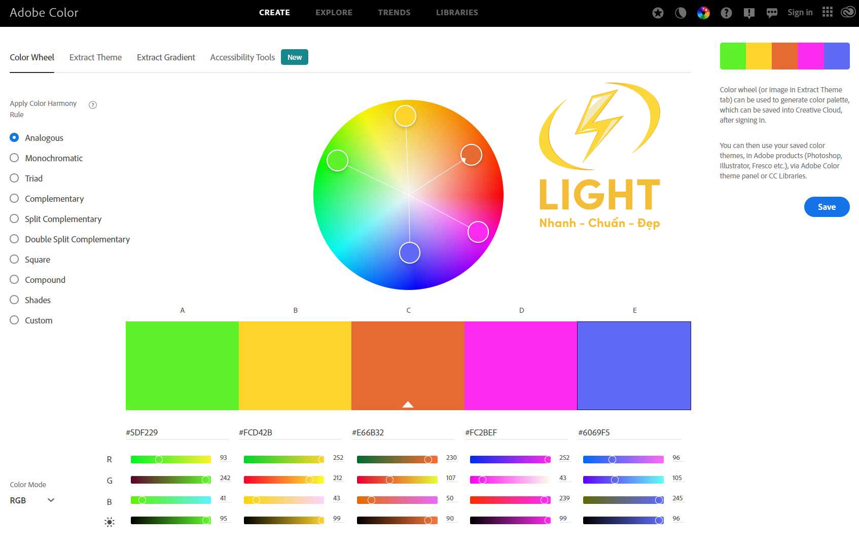Viewport: 859px width, 547px height.
Task: Click the R slider of swatch A
Action: (x=171, y=459)
